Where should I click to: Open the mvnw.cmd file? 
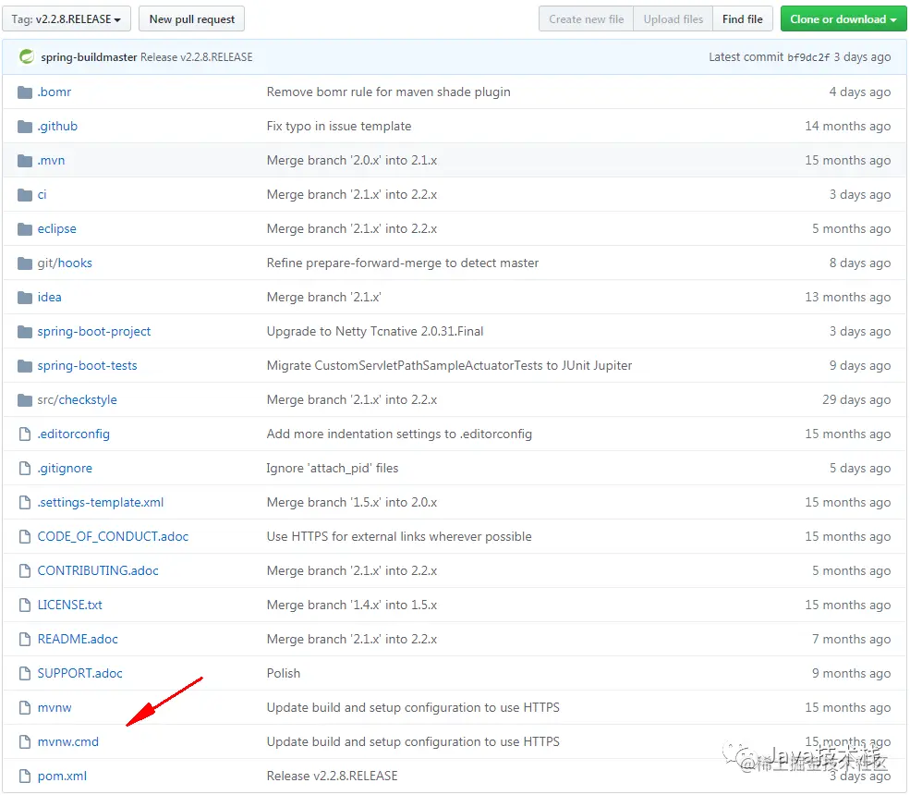pyautogui.click(x=67, y=742)
